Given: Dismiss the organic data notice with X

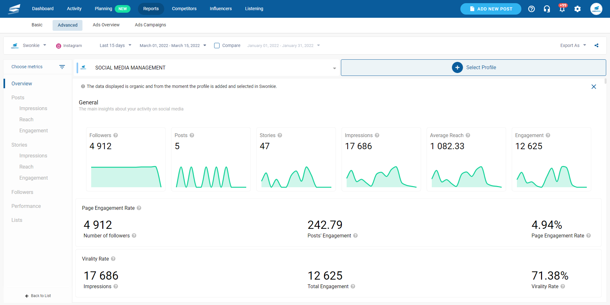Looking at the screenshot, I should [593, 87].
